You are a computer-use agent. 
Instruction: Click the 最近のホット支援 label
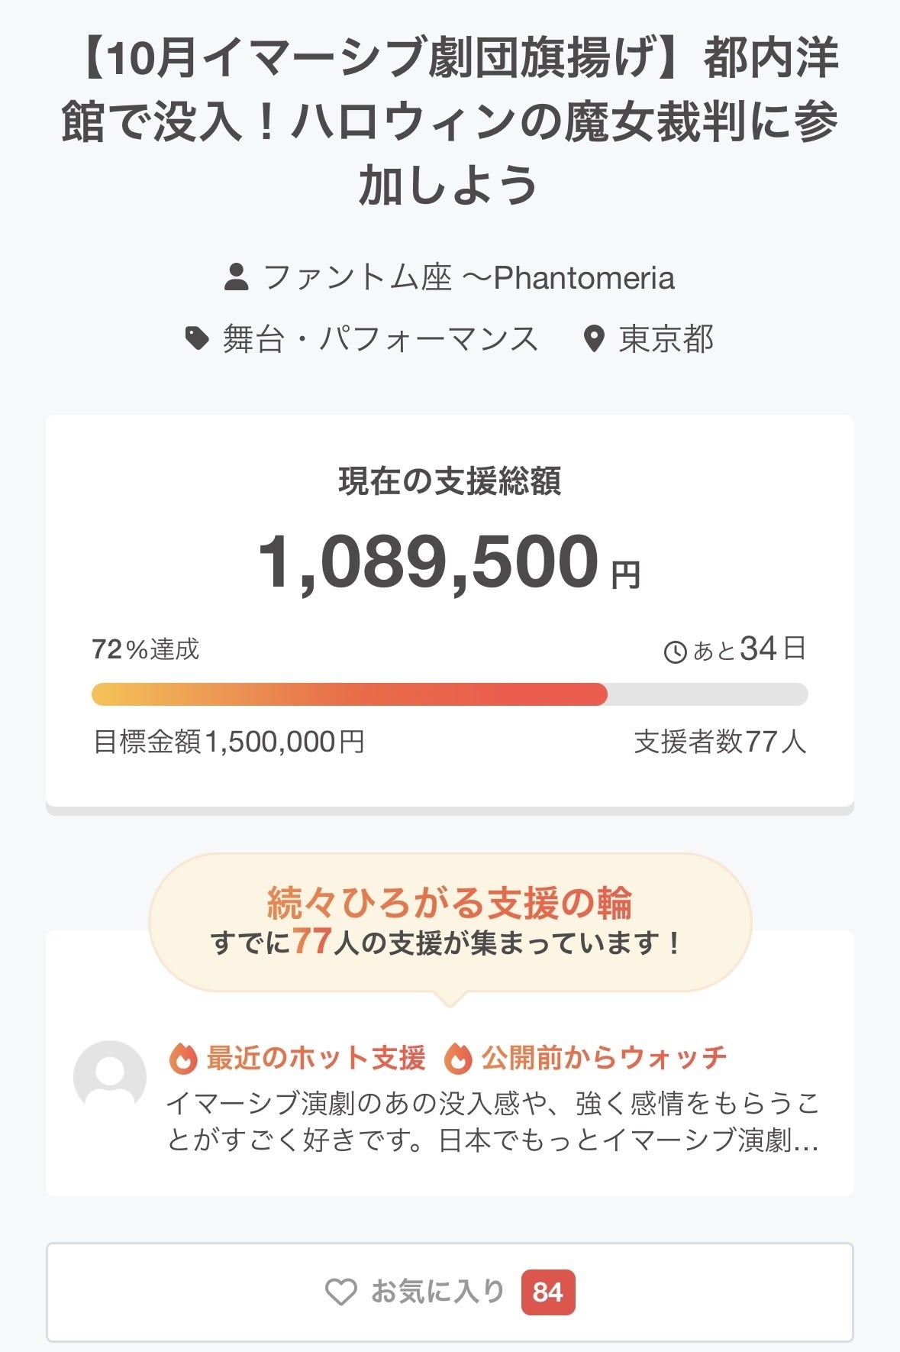tap(315, 1058)
